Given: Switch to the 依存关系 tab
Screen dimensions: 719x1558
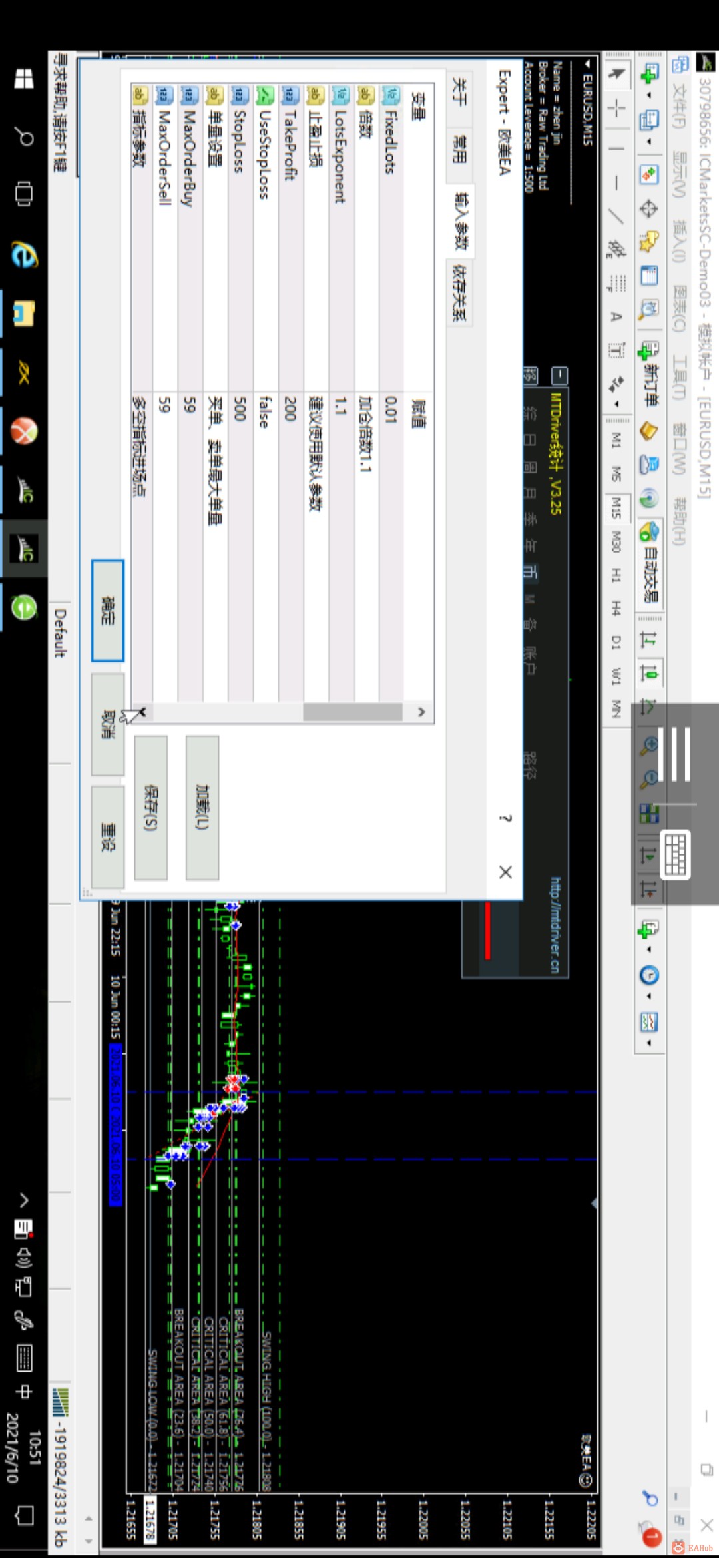Looking at the screenshot, I should point(459,292).
